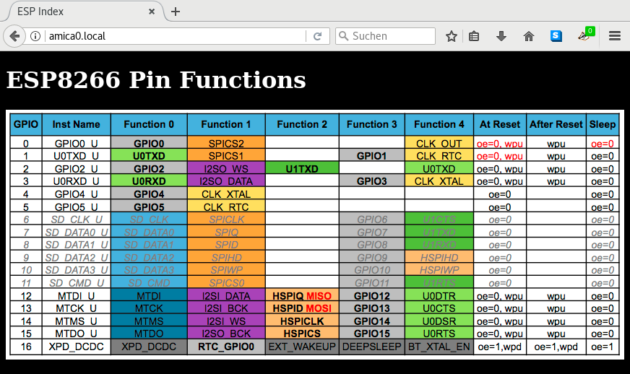Click the browser back arrow button

(14, 36)
